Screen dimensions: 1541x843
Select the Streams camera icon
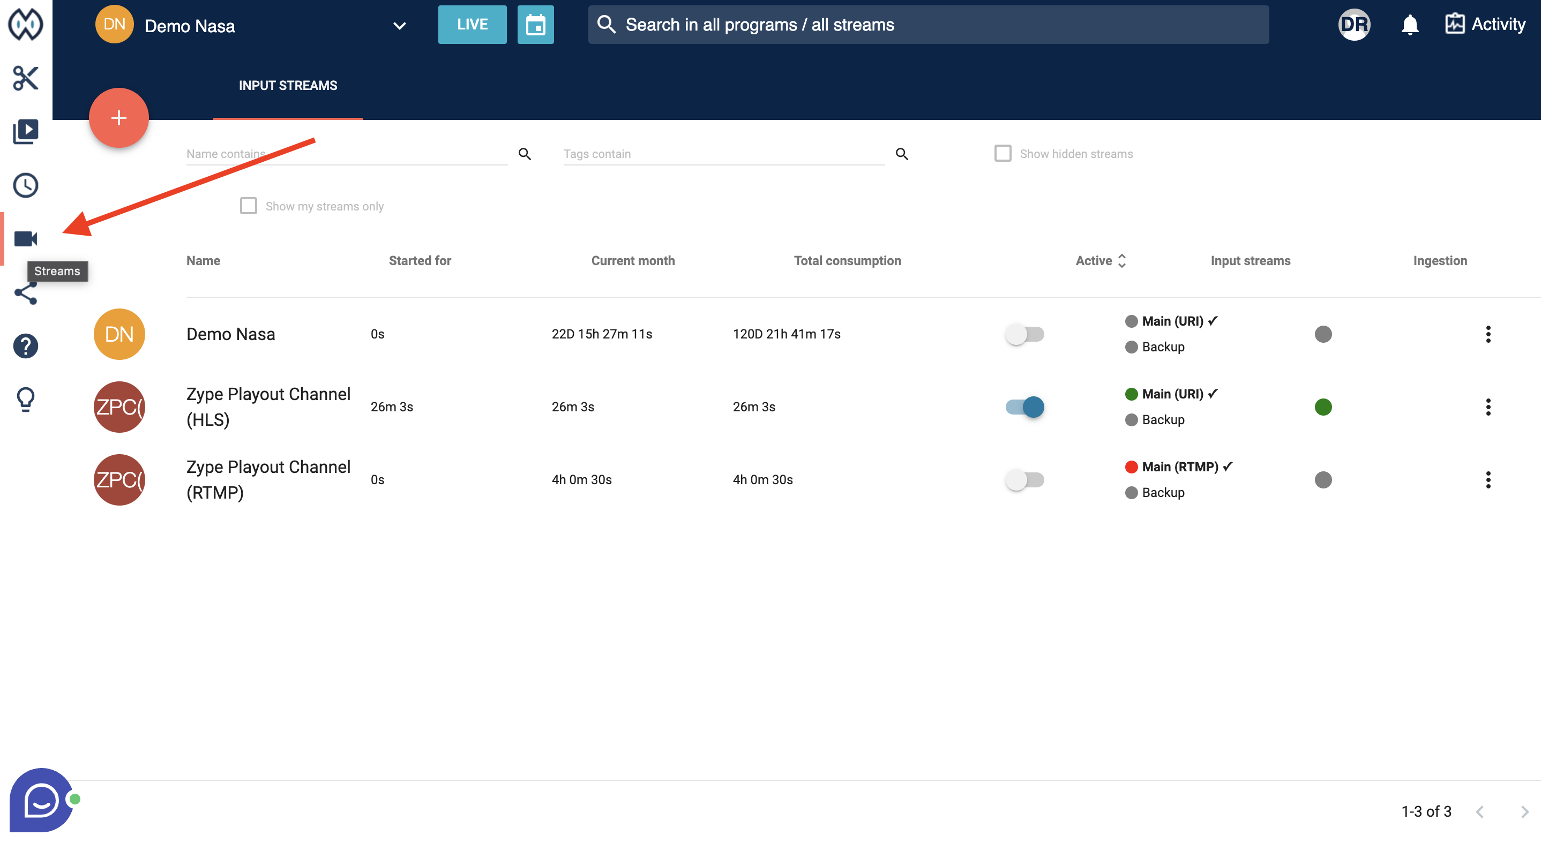pos(25,238)
